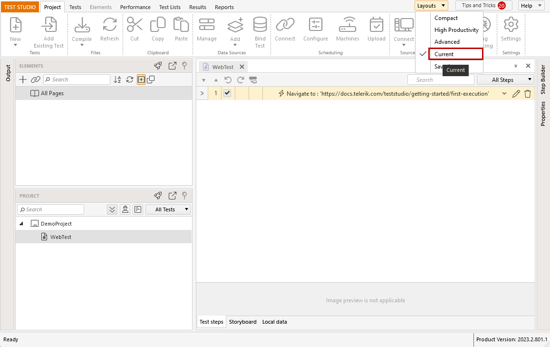Collapse all project nodes chevron button
550x347 pixels.
click(112, 209)
